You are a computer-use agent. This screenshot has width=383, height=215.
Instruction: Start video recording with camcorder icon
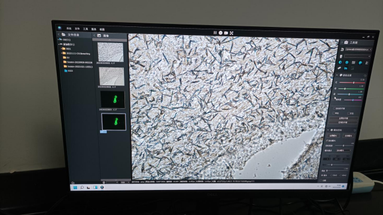coord(226,33)
